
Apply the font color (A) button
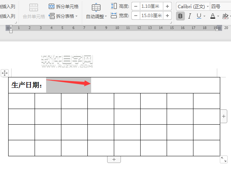[x=212, y=16]
